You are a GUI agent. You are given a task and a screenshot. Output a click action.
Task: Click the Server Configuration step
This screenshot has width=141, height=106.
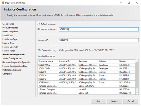click(x=12, y=58)
